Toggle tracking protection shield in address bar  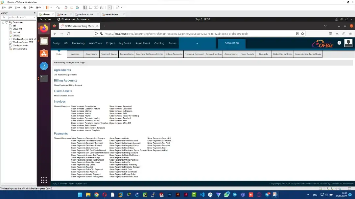point(96,33)
